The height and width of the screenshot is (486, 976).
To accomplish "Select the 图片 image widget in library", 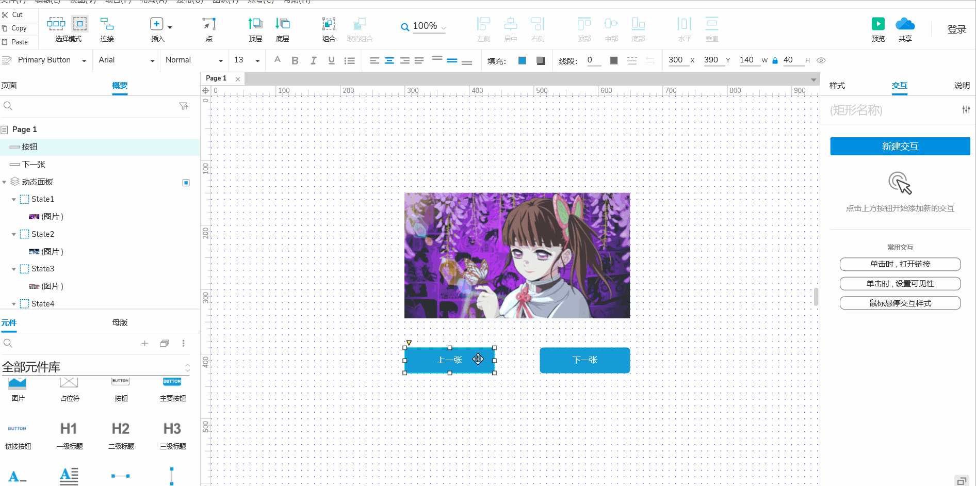I will [18, 389].
